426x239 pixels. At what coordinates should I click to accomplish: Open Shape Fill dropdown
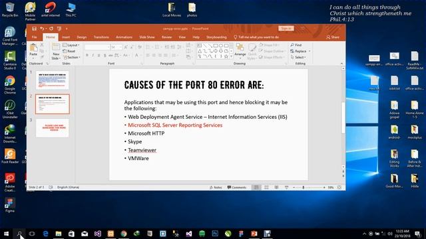(269, 45)
